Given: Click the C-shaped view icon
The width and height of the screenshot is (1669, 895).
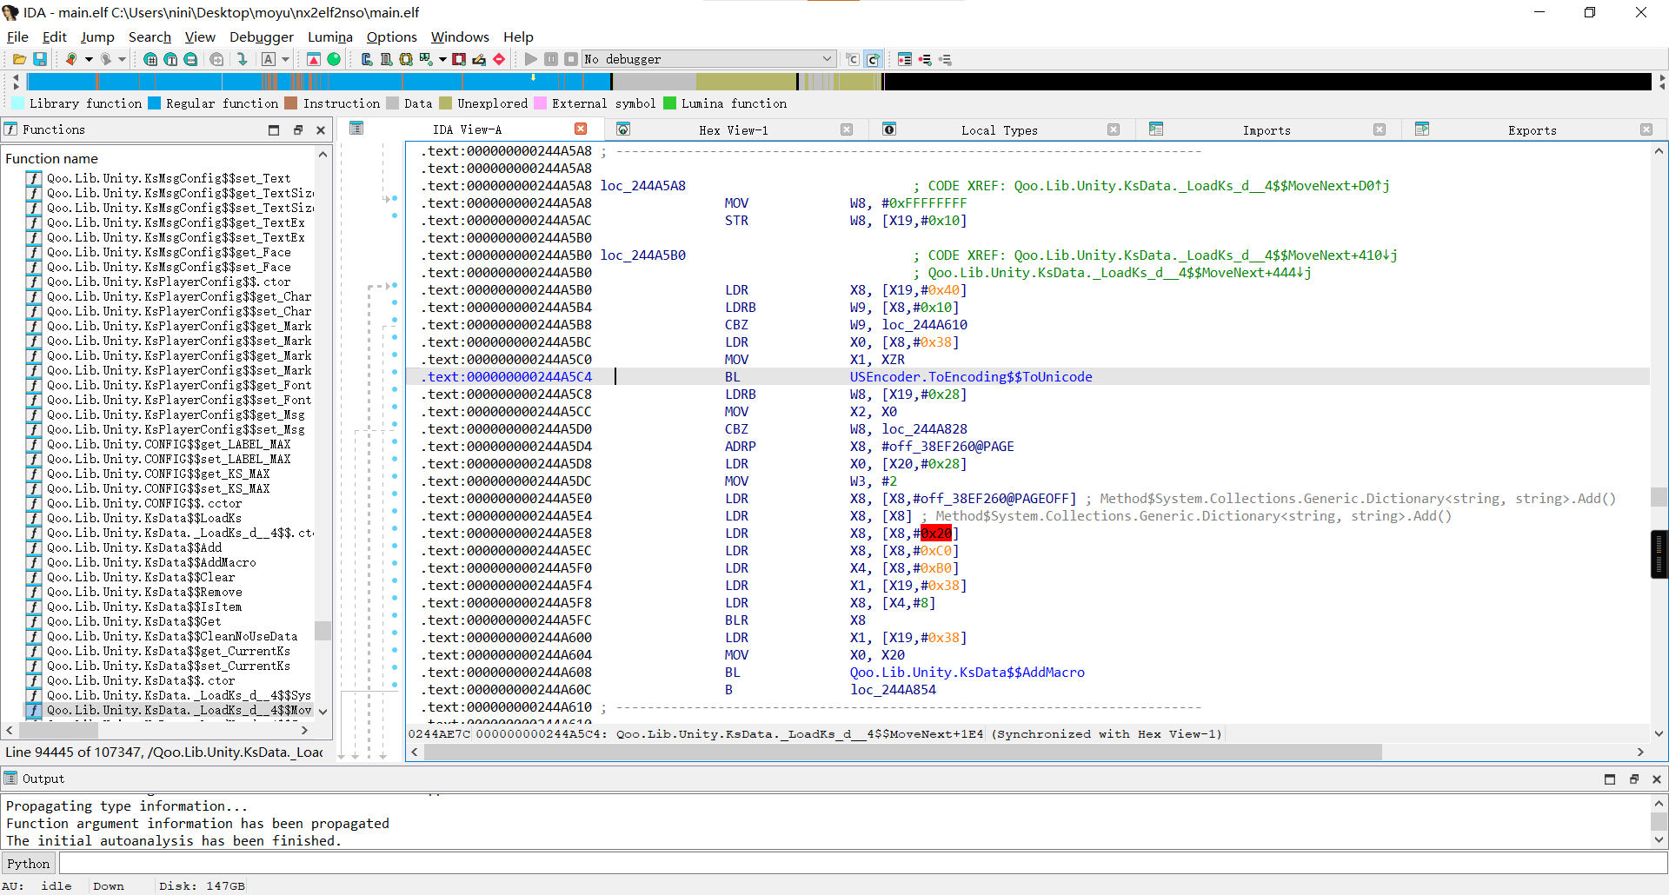Looking at the screenshot, I should coord(366,59).
